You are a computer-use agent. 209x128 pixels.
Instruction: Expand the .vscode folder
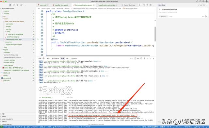(6, 14)
